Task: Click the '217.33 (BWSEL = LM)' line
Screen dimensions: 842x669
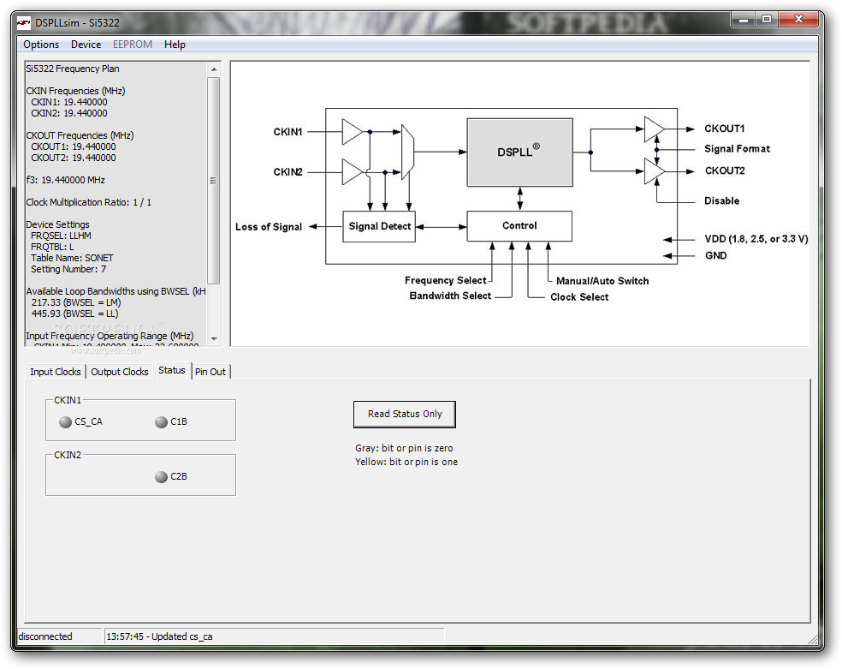Action: pos(75,302)
